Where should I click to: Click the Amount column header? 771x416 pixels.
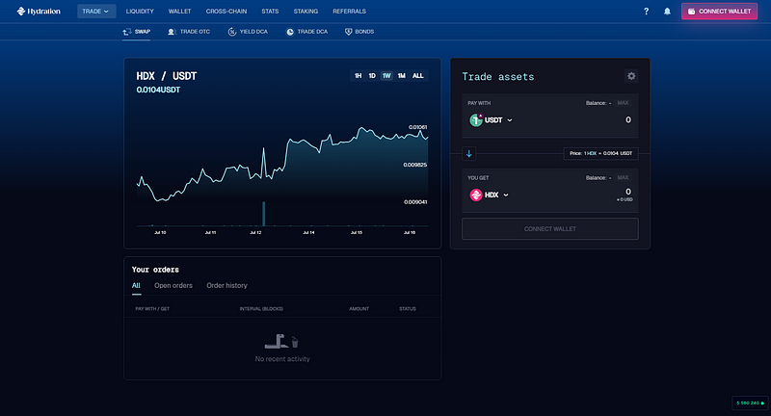click(x=359, y=309)
